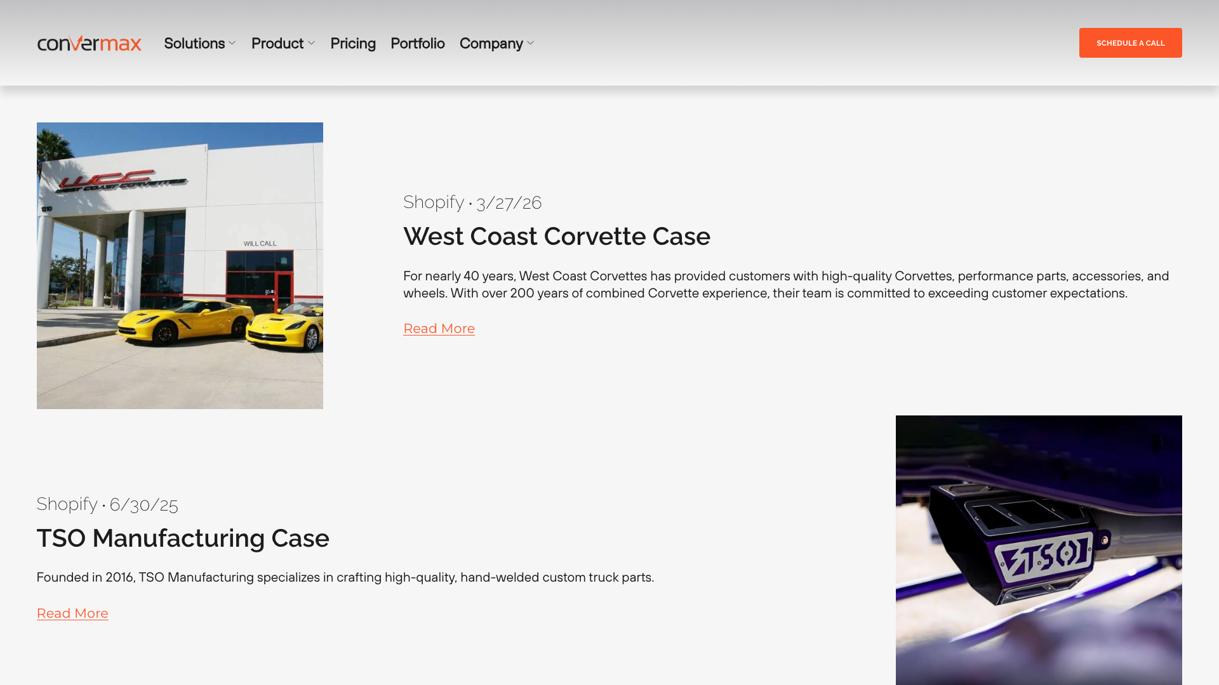
Task: Go to the Pricing page
Action: (353, 43)
